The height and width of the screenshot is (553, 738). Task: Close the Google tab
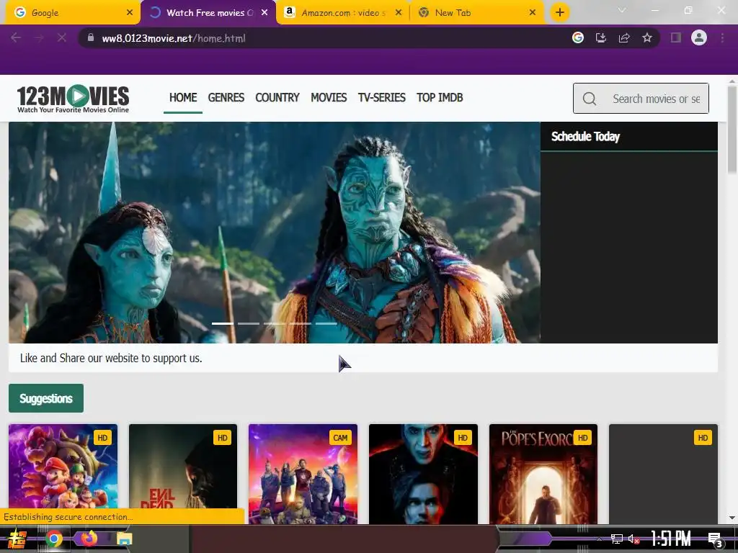point(130,13)
